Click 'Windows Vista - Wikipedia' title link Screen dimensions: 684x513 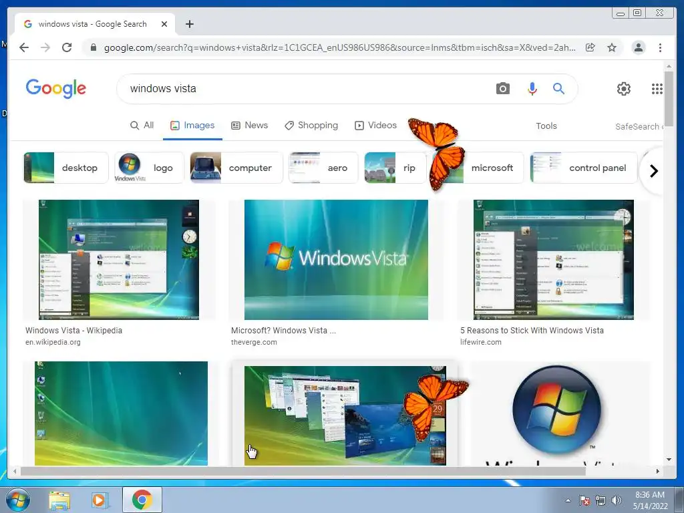coord(73,330)
